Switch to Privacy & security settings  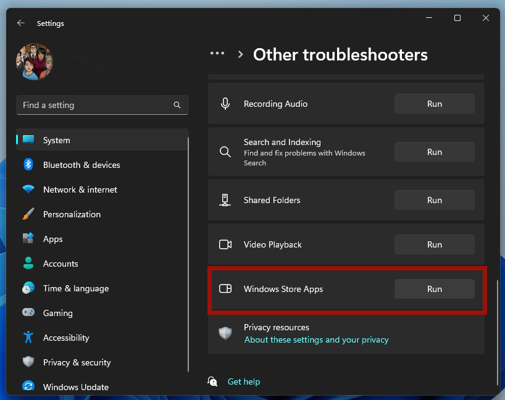pyautogui.click(x=77, y=362)
